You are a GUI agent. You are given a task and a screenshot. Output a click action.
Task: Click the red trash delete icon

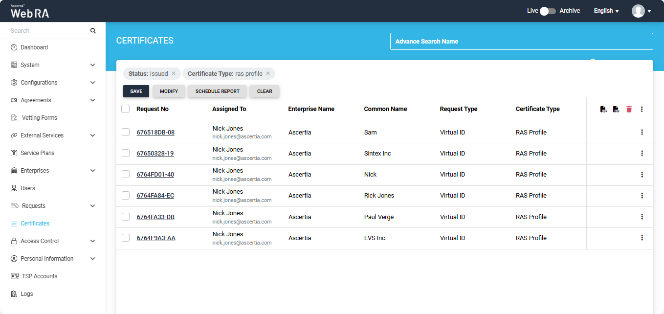click(x=629, y=109)
